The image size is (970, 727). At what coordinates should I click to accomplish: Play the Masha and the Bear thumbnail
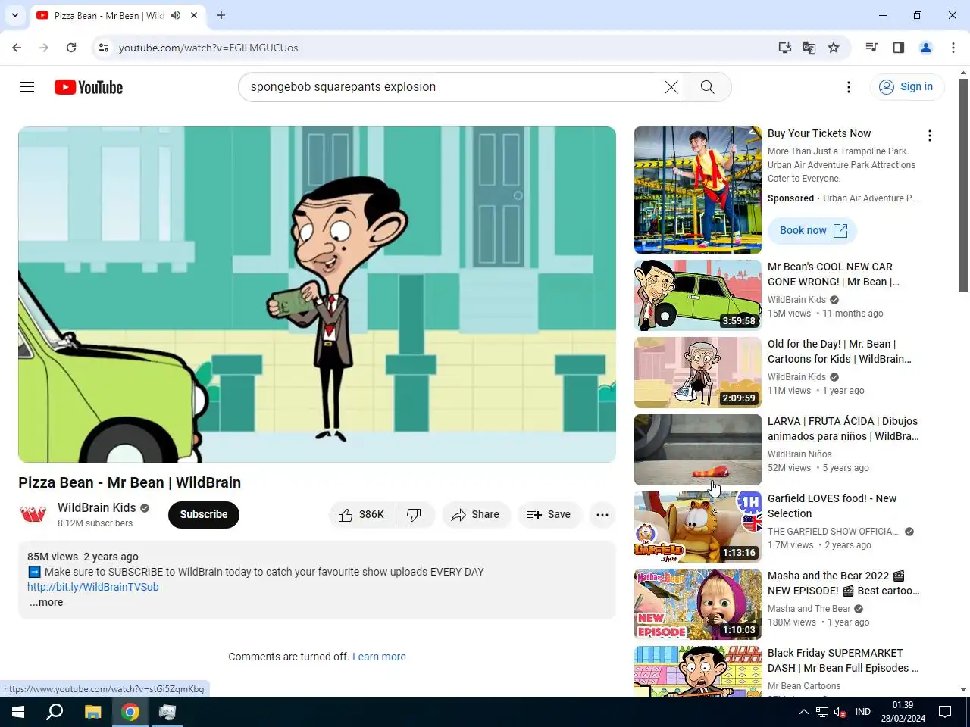(698, 604)
